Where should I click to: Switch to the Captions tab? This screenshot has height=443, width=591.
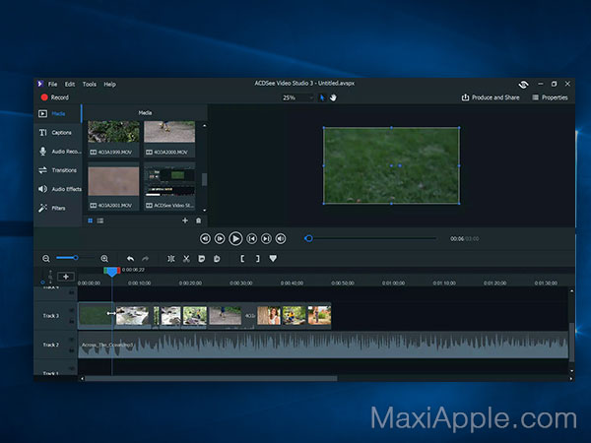pos(57,133)
